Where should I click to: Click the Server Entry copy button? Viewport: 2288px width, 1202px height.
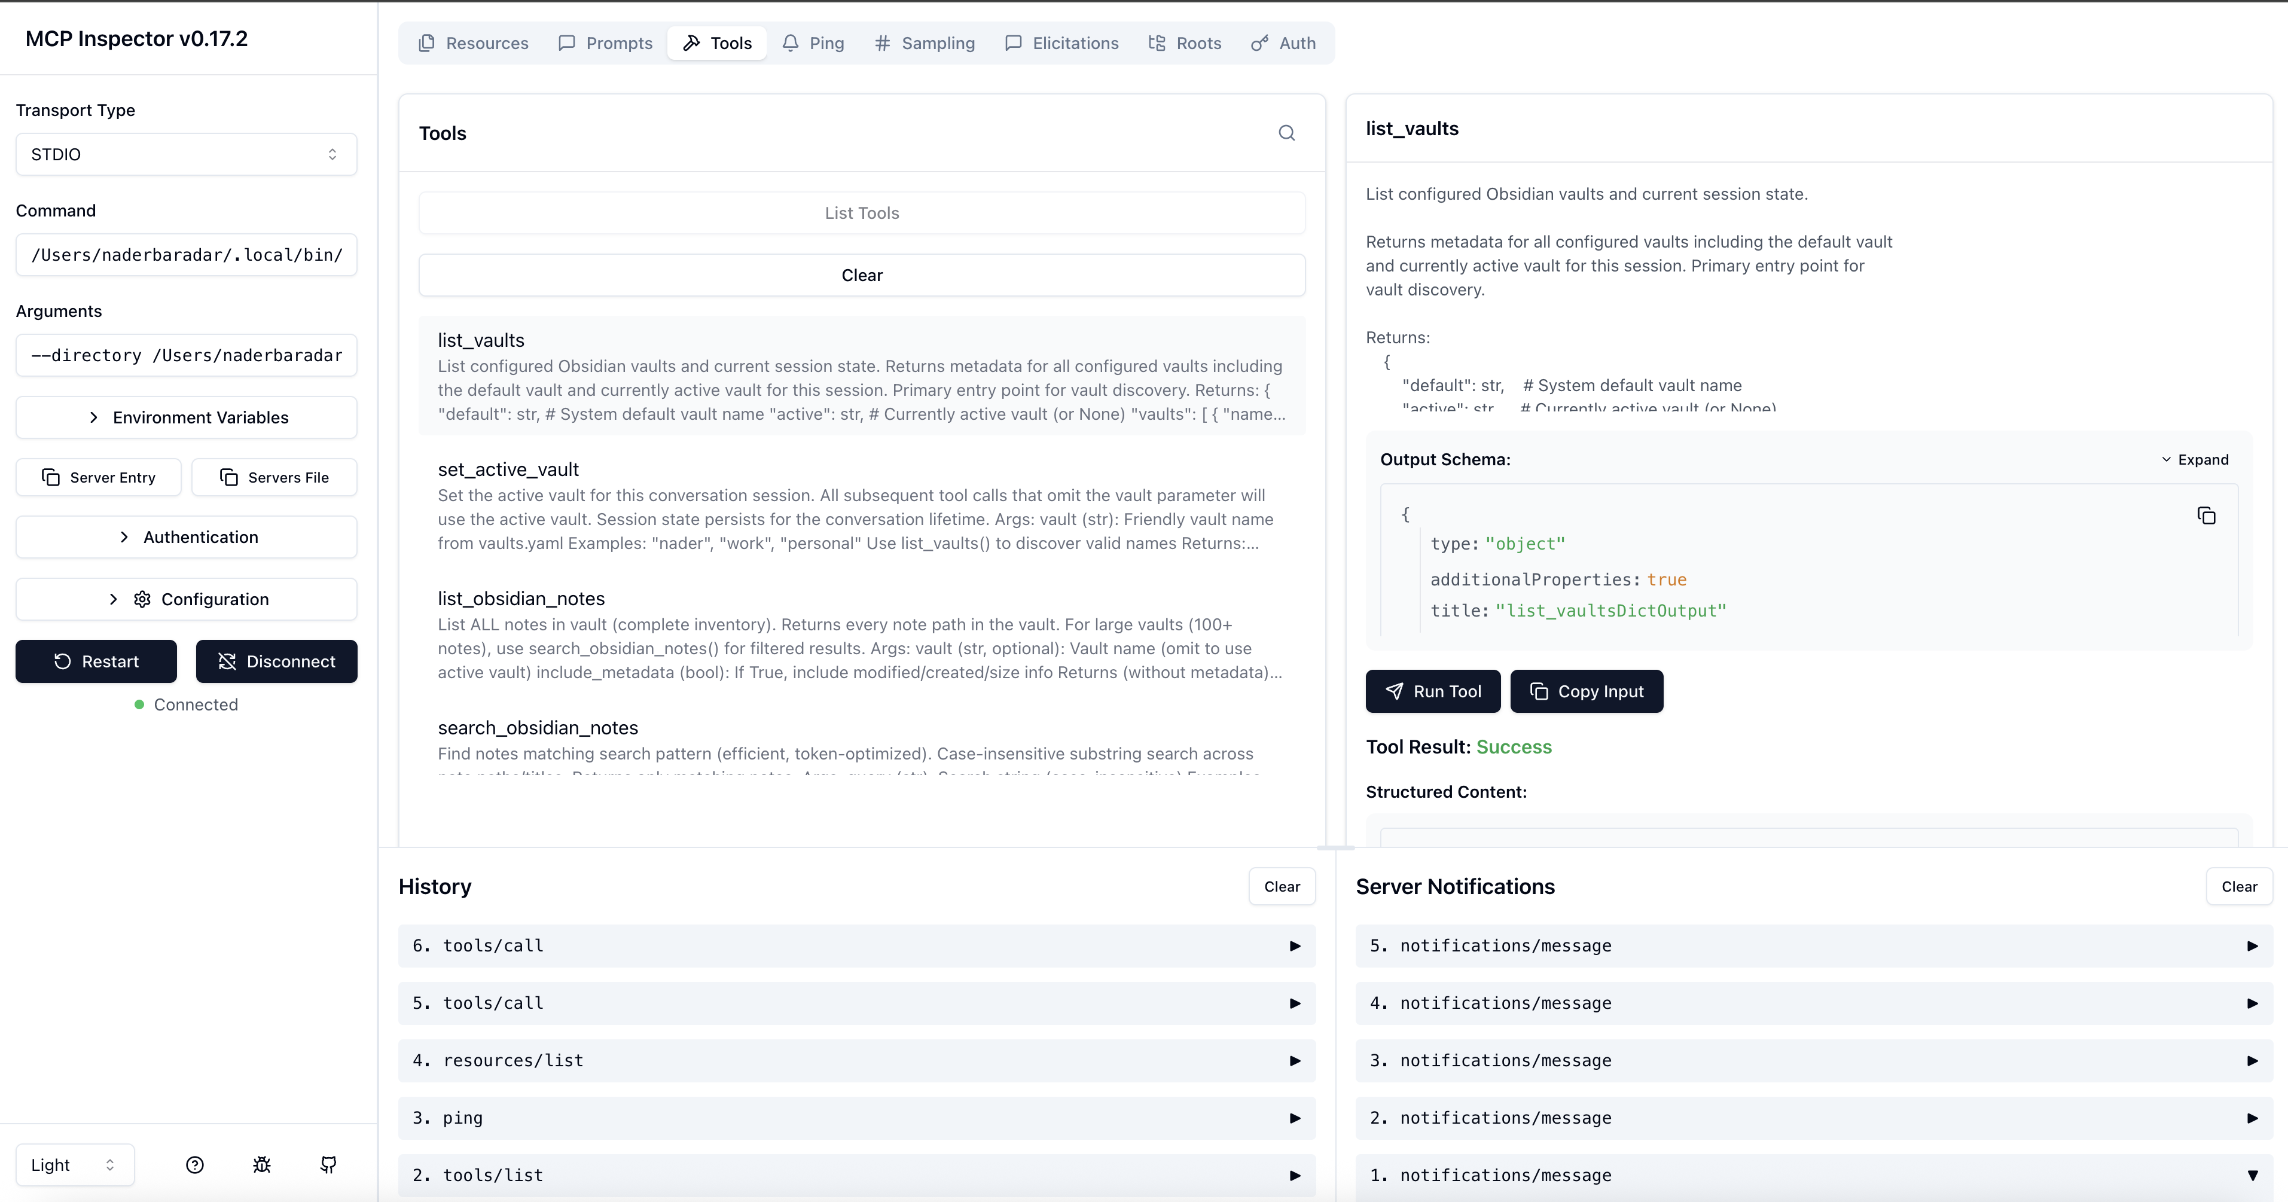click(x=99, y=477)
